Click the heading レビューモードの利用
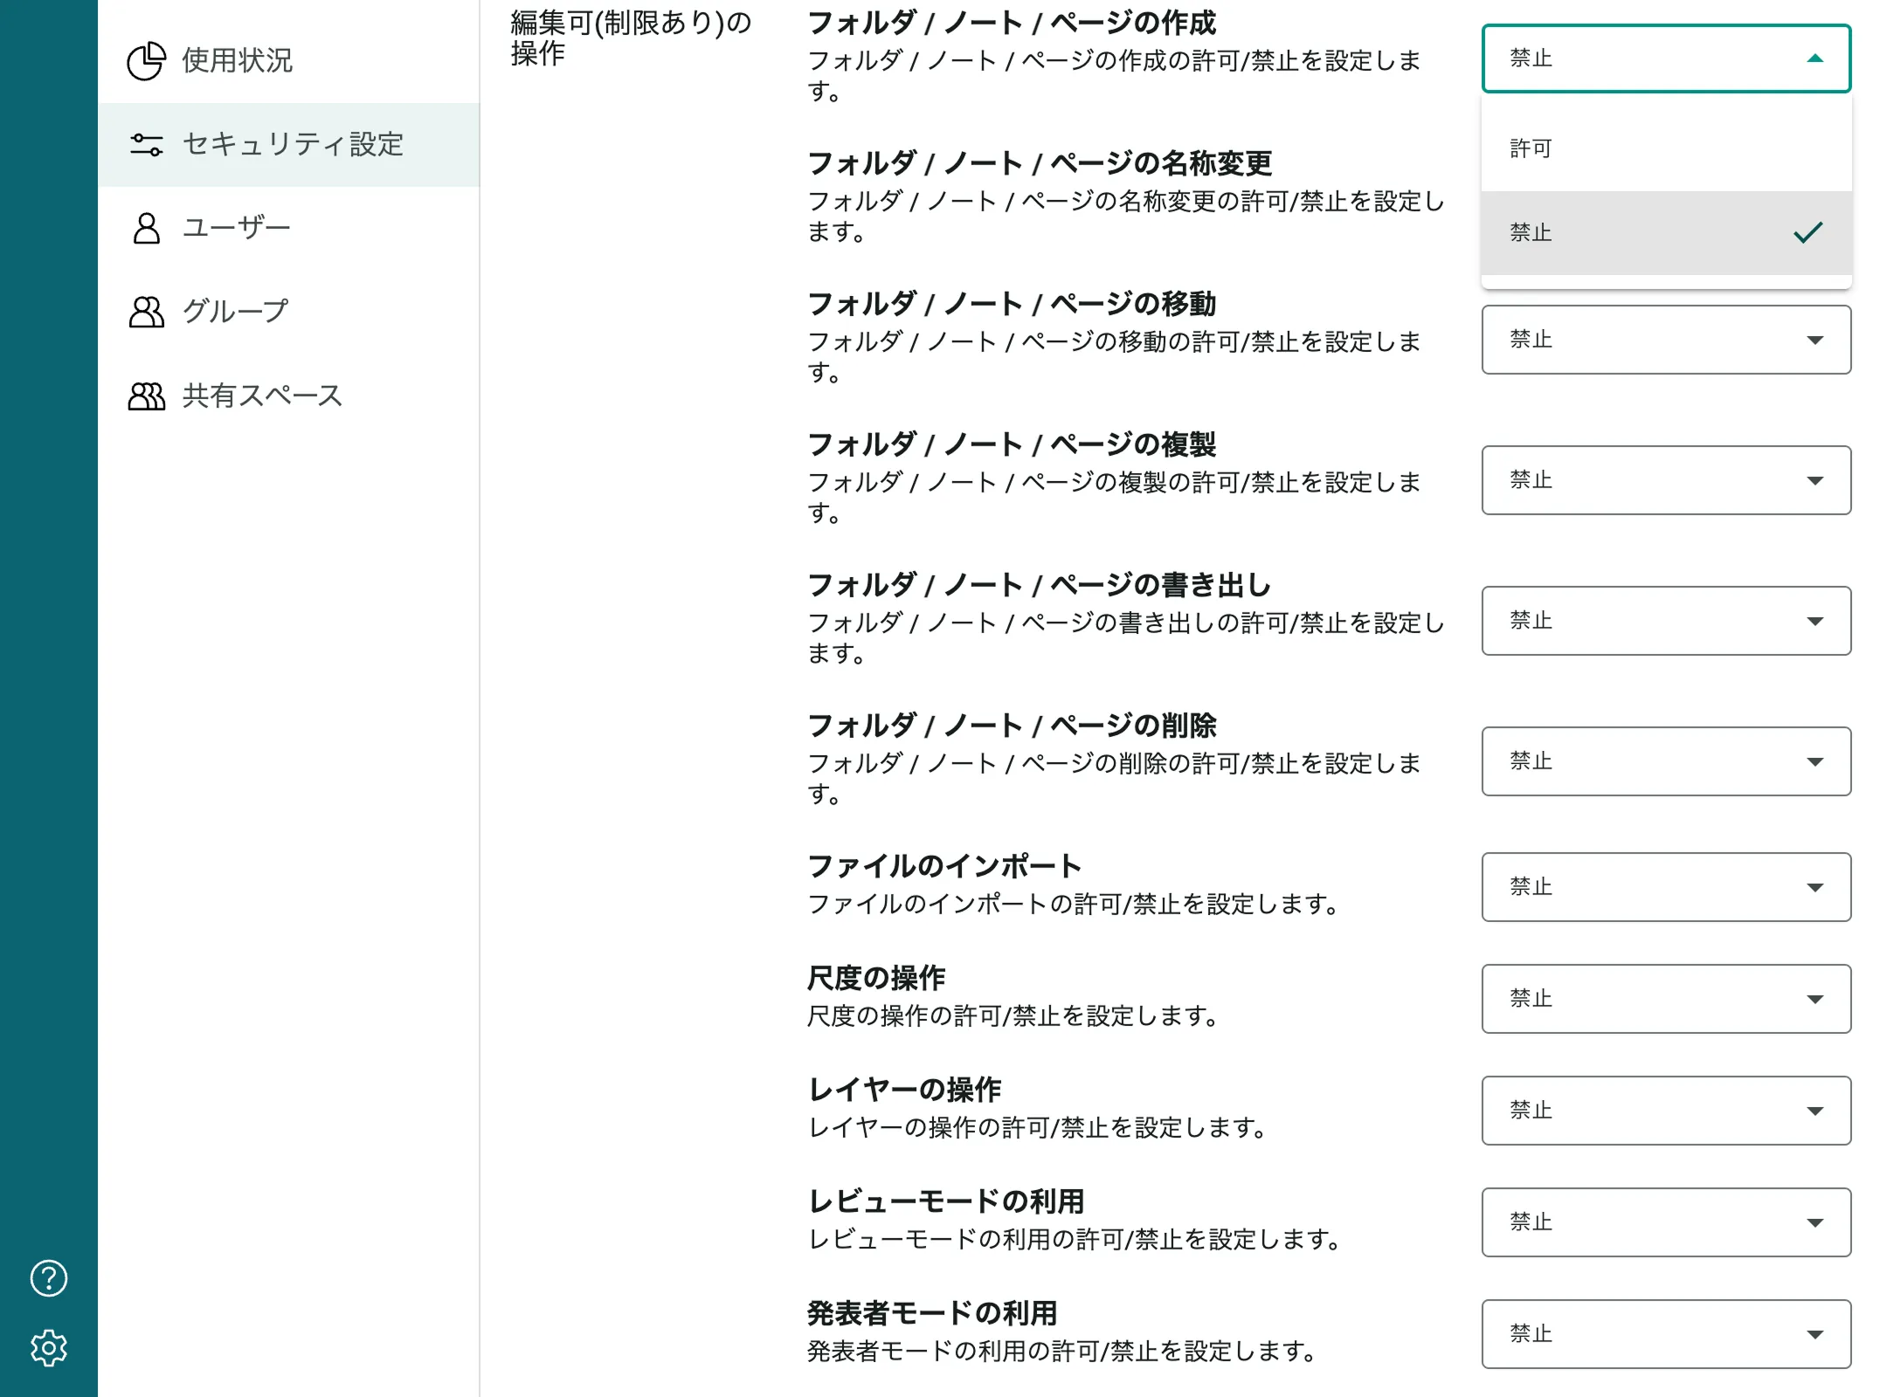This screenshot has height=1397, width=1880. click(x=946, y=1201)
